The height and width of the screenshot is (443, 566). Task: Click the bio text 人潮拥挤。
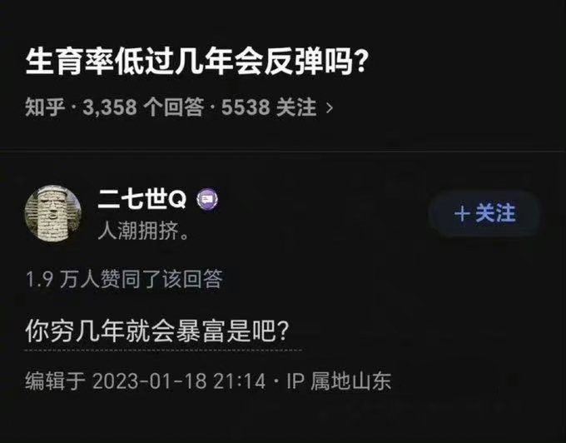(143, 231)
